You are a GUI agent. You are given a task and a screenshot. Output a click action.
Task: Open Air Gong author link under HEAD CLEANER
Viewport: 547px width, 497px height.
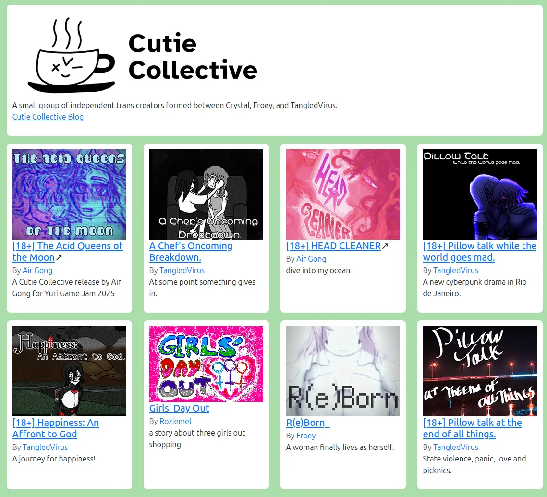[311, 259]
